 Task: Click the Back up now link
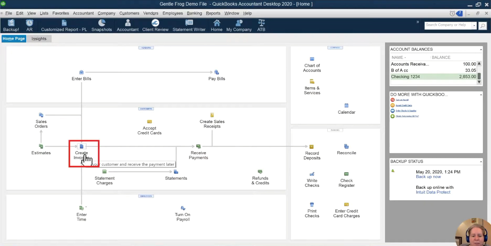coord(428,177)
